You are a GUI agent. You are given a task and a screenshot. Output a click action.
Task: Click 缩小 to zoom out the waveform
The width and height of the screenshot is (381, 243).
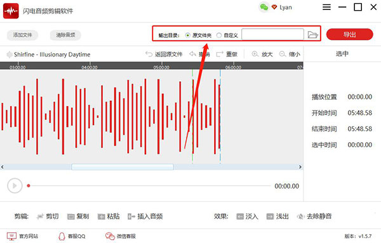coord(290,54)
